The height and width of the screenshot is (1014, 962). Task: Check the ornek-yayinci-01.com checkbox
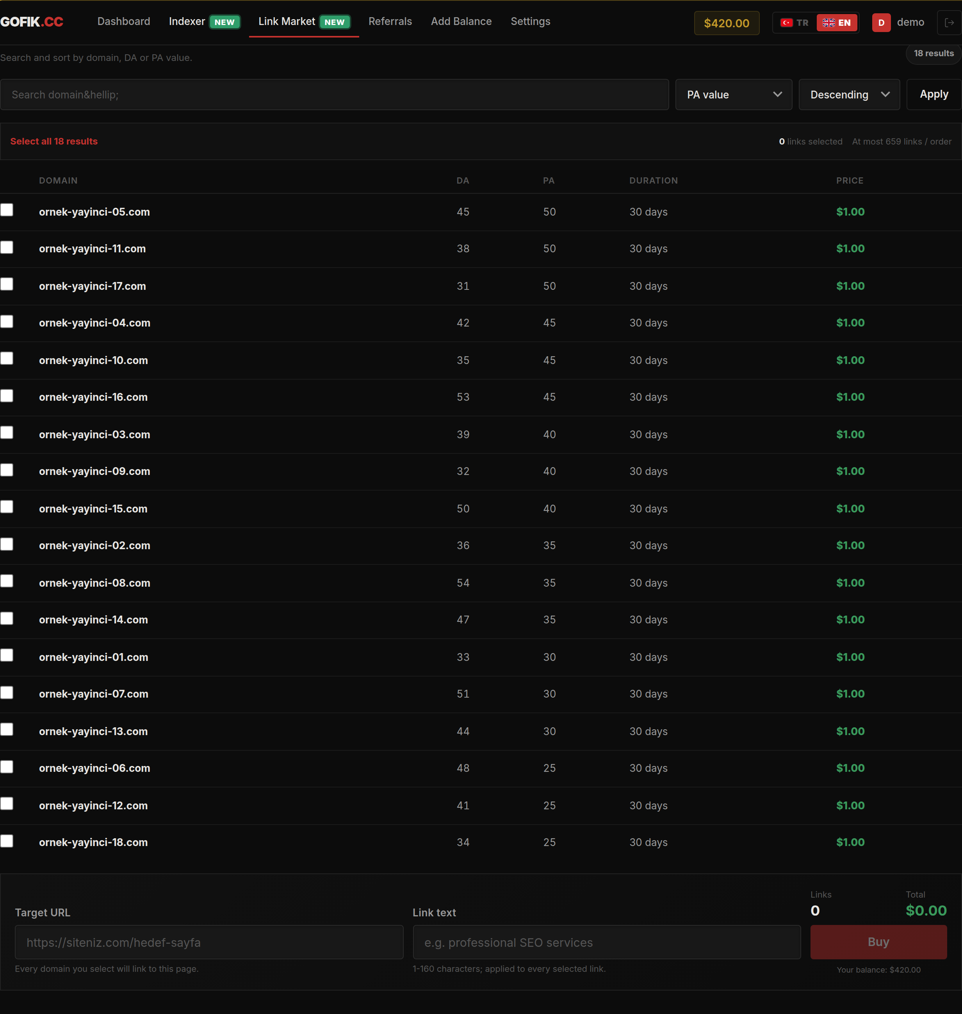pos(7,655)
